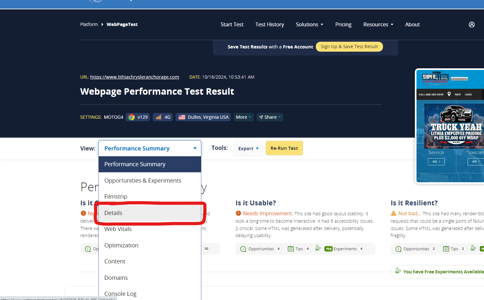Click the flask icon beside Pro Experiments 4
The width and height of the screenshot is (484, 300).
[318, 248]
